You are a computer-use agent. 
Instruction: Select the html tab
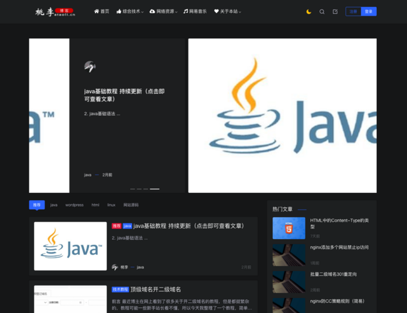click(x=95, y=205)
